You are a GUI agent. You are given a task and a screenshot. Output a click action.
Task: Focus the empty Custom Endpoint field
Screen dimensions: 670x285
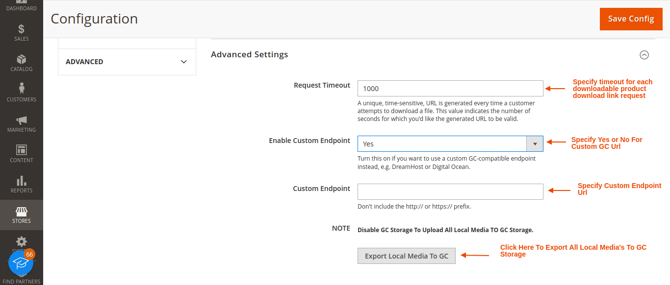coord(450,191)
